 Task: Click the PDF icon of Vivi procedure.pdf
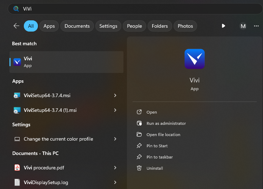pos(17,168)
